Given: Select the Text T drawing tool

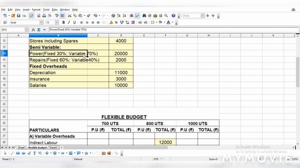Looking at the screenshot, I should click(34, 153).
